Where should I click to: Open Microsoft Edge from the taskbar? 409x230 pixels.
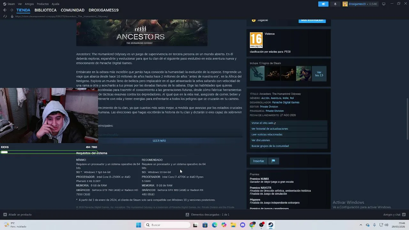click(214, 225)
